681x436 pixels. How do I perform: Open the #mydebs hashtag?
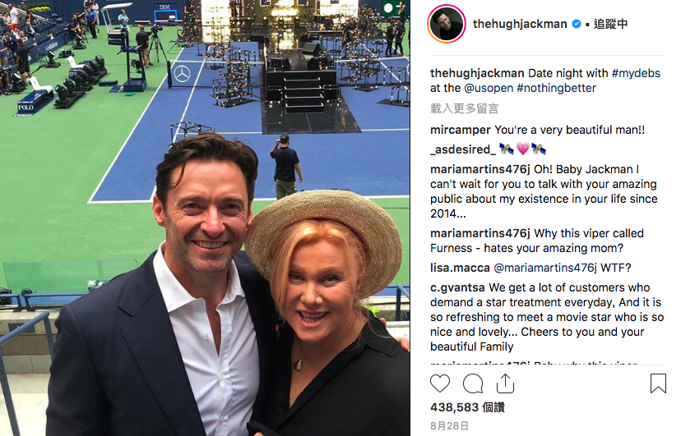pos(636,73)
